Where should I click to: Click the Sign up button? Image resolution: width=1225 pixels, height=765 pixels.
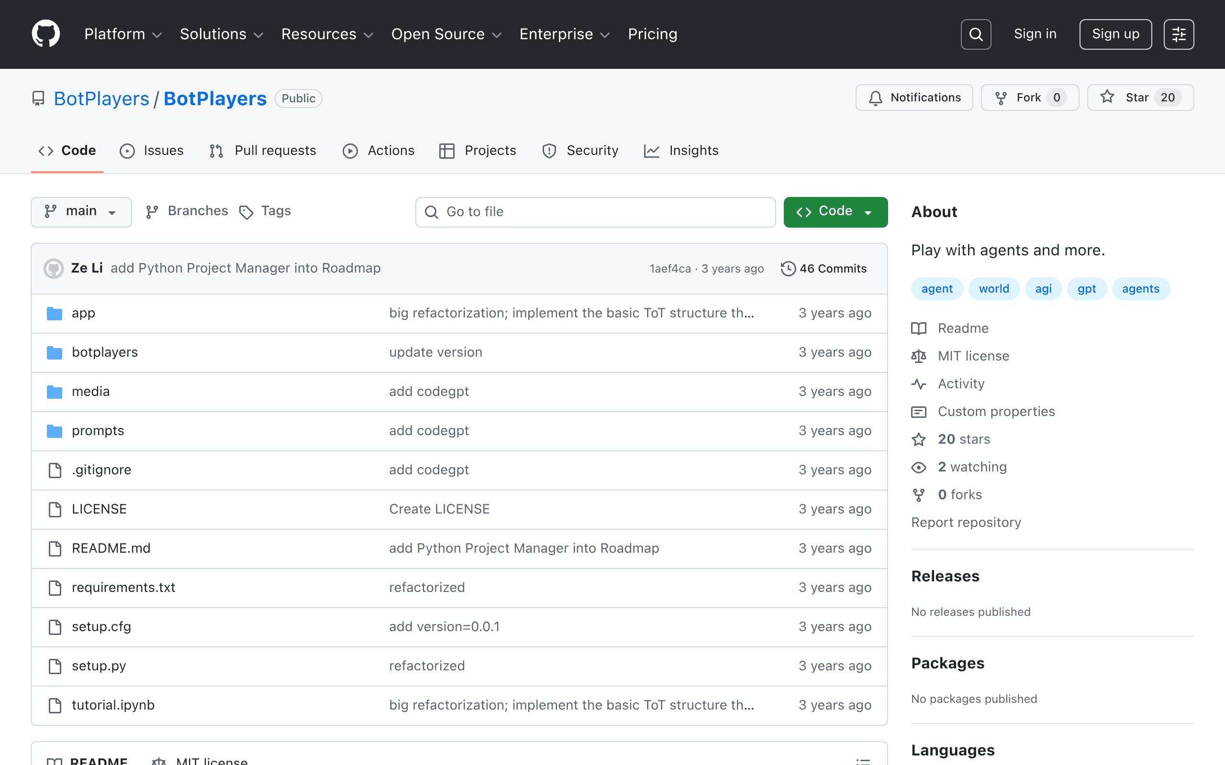[1115, 34]
